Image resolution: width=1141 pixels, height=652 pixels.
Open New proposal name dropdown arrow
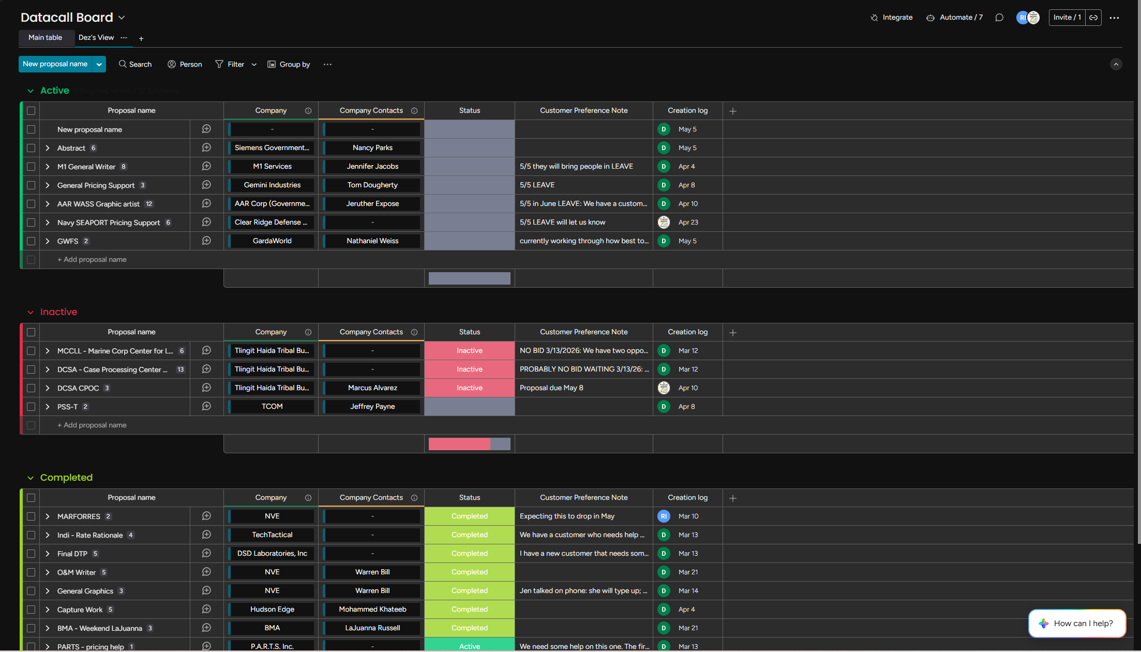pyautogui.click(x=99, y=64)
